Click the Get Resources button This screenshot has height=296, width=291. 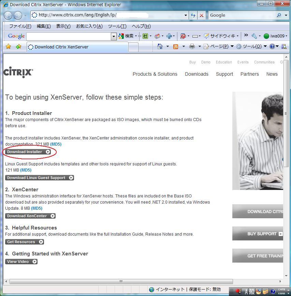pyautogui.click(x=25, y=242)
